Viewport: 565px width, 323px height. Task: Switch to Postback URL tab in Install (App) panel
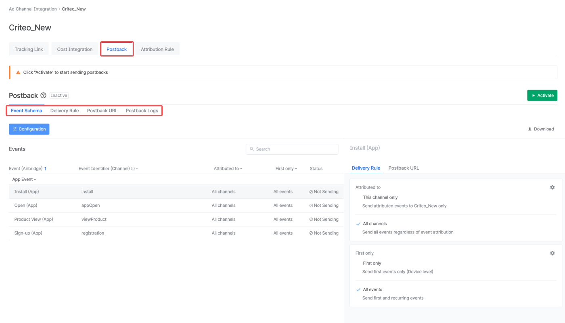pos(404,168)
